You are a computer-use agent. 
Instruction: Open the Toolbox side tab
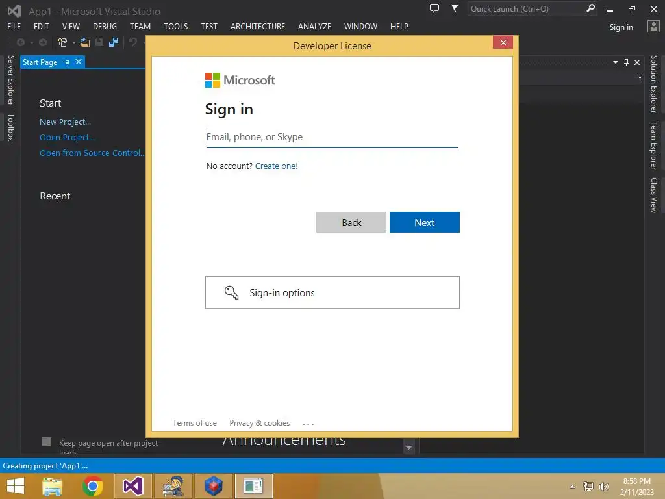(10, 127)
